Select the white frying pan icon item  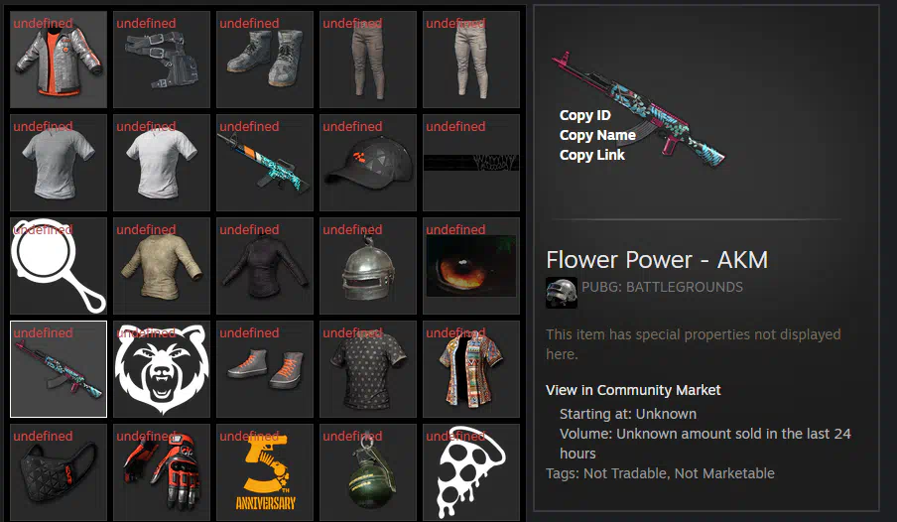click(59, 266)
